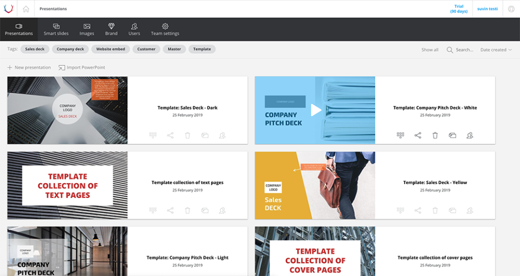The width and height of the screenshot is (520, 276).
Task: Filter by the Sales deck tag
Action: pos(35,49)
